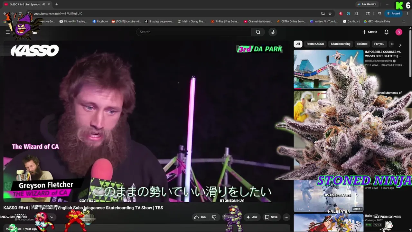Mute the KASSO tab speaker icon
The width and height of the screenshot is (412, 232).
point(43,4)
